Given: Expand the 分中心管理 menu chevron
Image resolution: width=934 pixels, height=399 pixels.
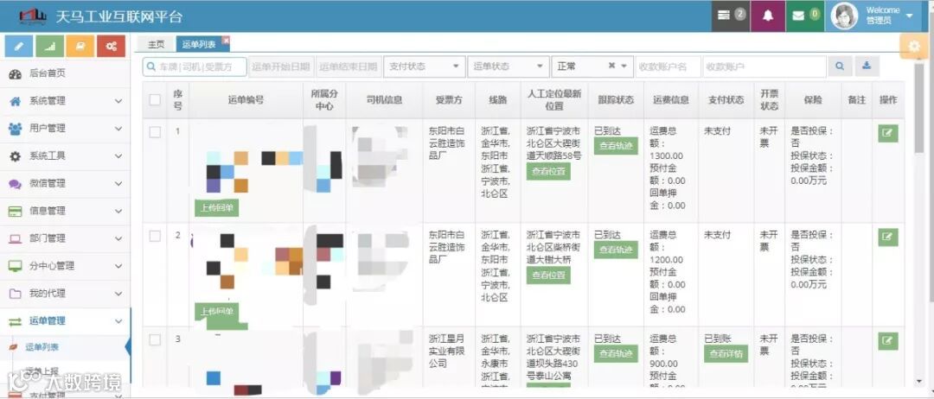Looking at the screenshot, I should click(118, 266).
